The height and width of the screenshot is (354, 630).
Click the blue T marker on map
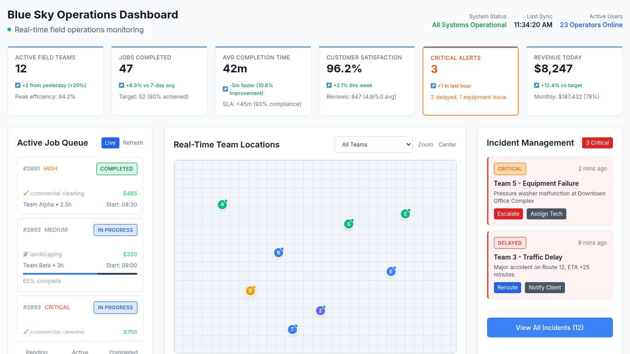[292, 330]
